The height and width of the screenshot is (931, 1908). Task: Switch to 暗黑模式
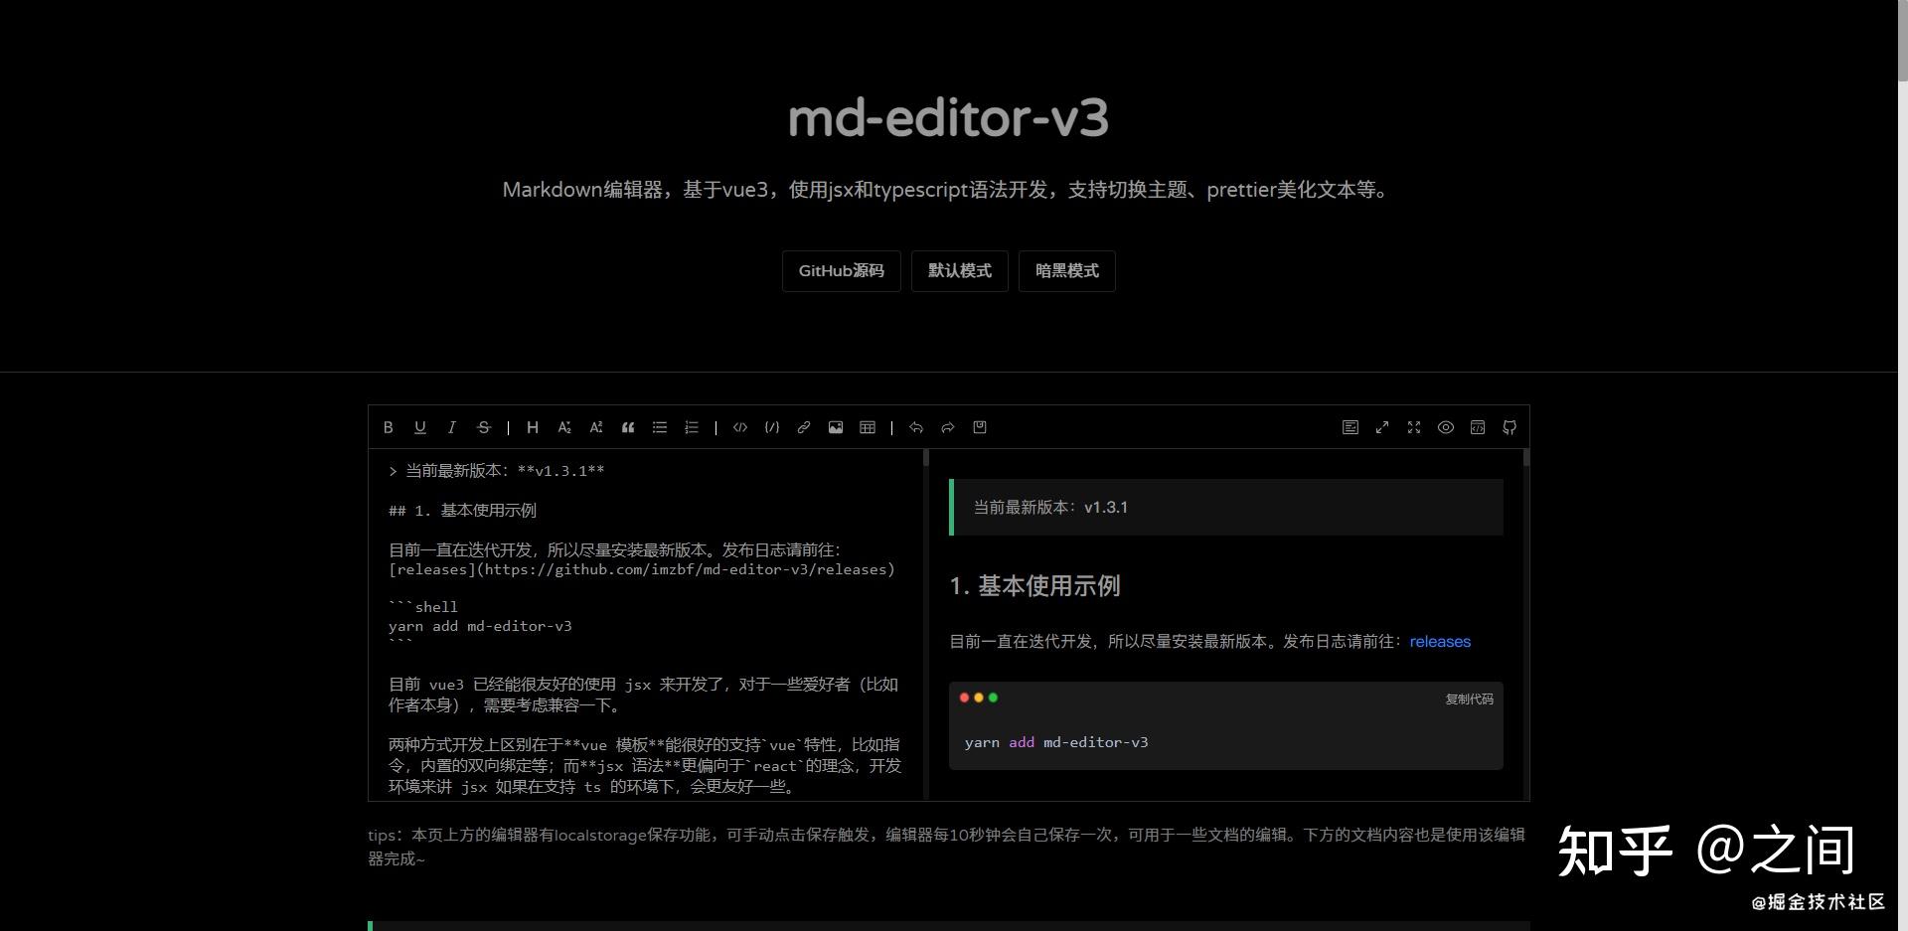tap(1066, 270)
